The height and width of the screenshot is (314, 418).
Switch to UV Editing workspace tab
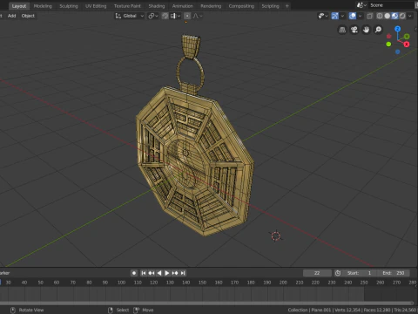coord(96,6)
